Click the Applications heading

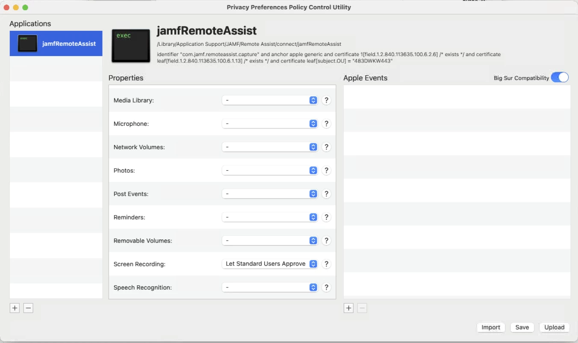tap(30, 24)
